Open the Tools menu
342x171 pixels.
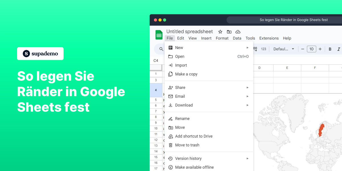[250, 38]
